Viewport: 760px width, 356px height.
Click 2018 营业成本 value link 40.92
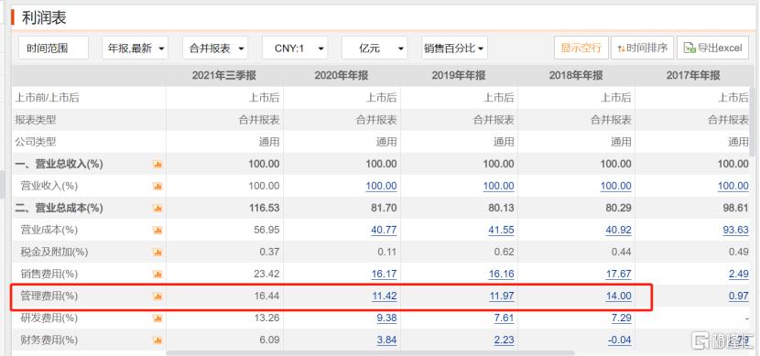(x=618, y=230)
